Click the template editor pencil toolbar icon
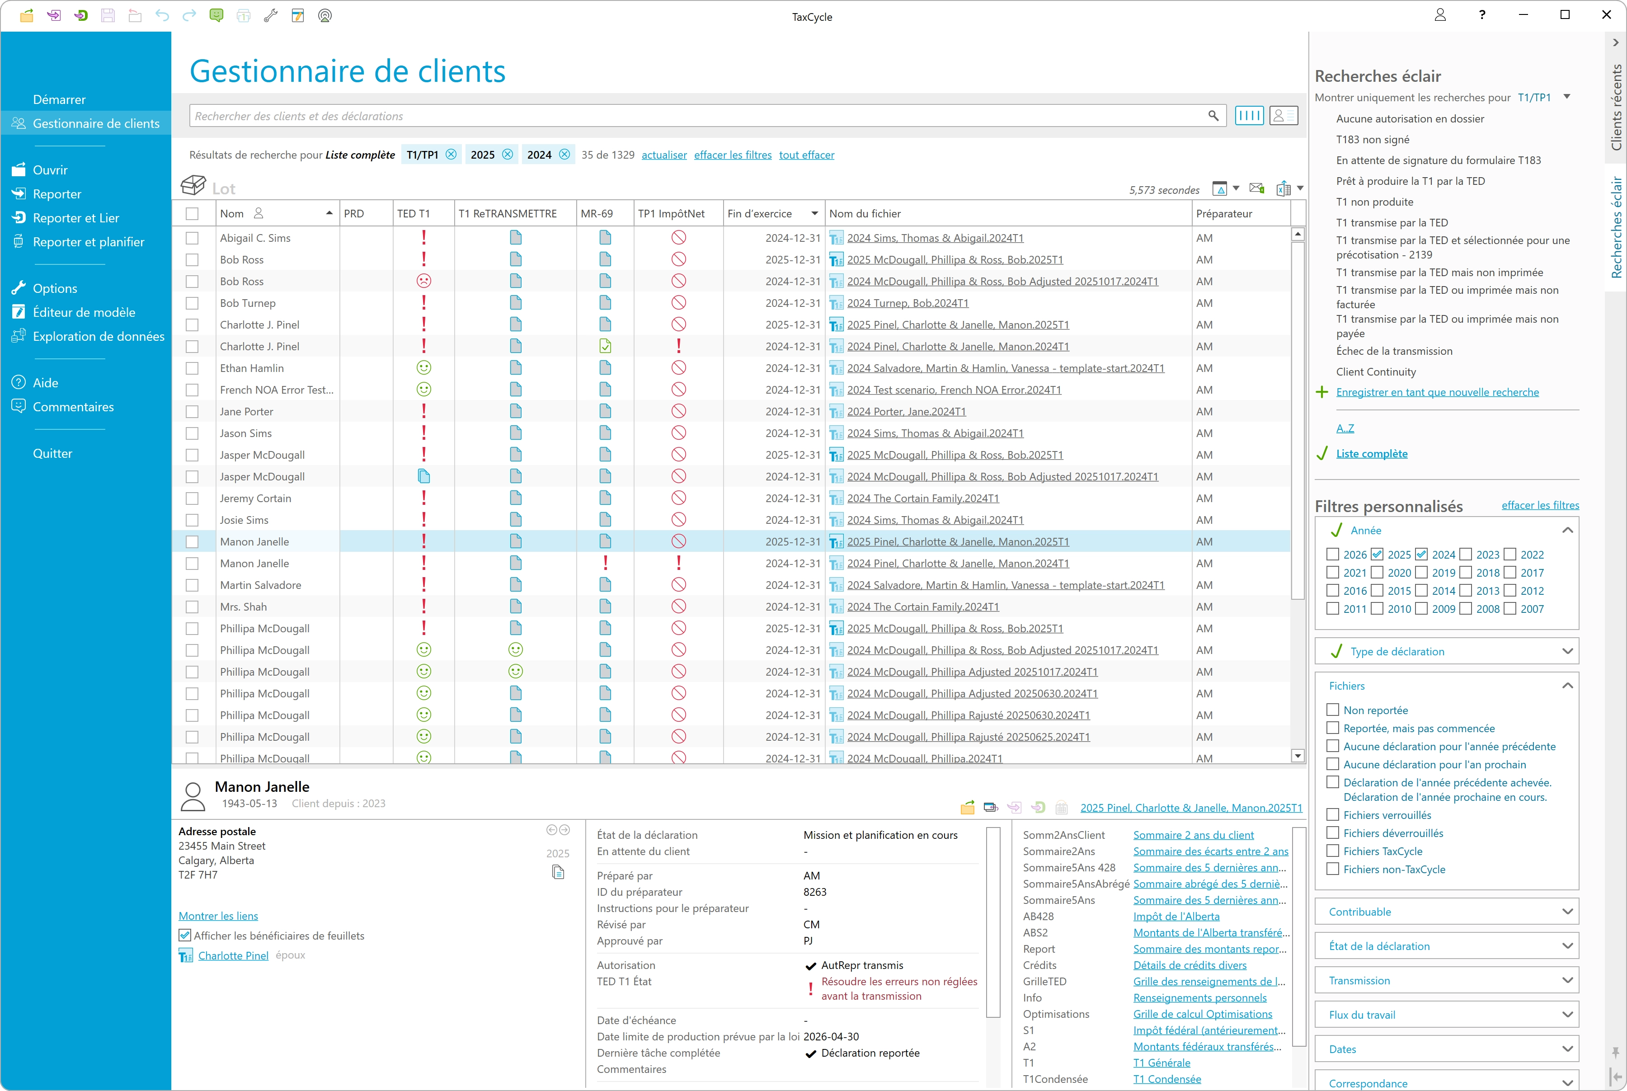The image size is (1627, 1091). coord(298,15)
